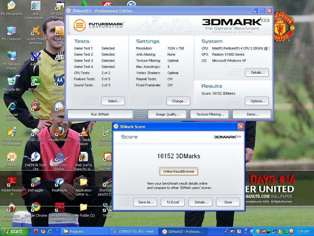Open the Texture Filtering... tool

[x=209, y=114]
